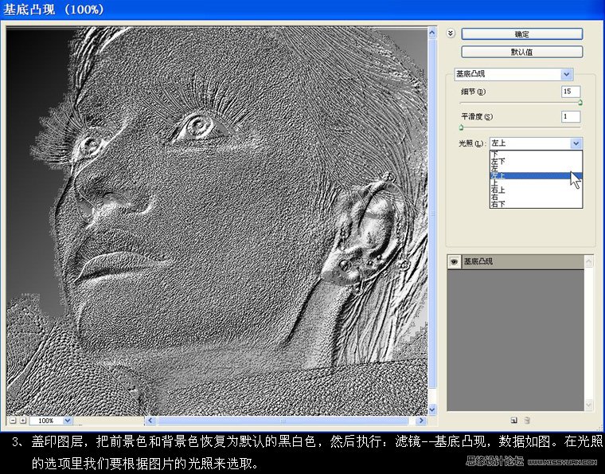The image size is (605, 474).
Task: Adjust the 平滑度 smoothness slider handle
Action: [461, 127]
